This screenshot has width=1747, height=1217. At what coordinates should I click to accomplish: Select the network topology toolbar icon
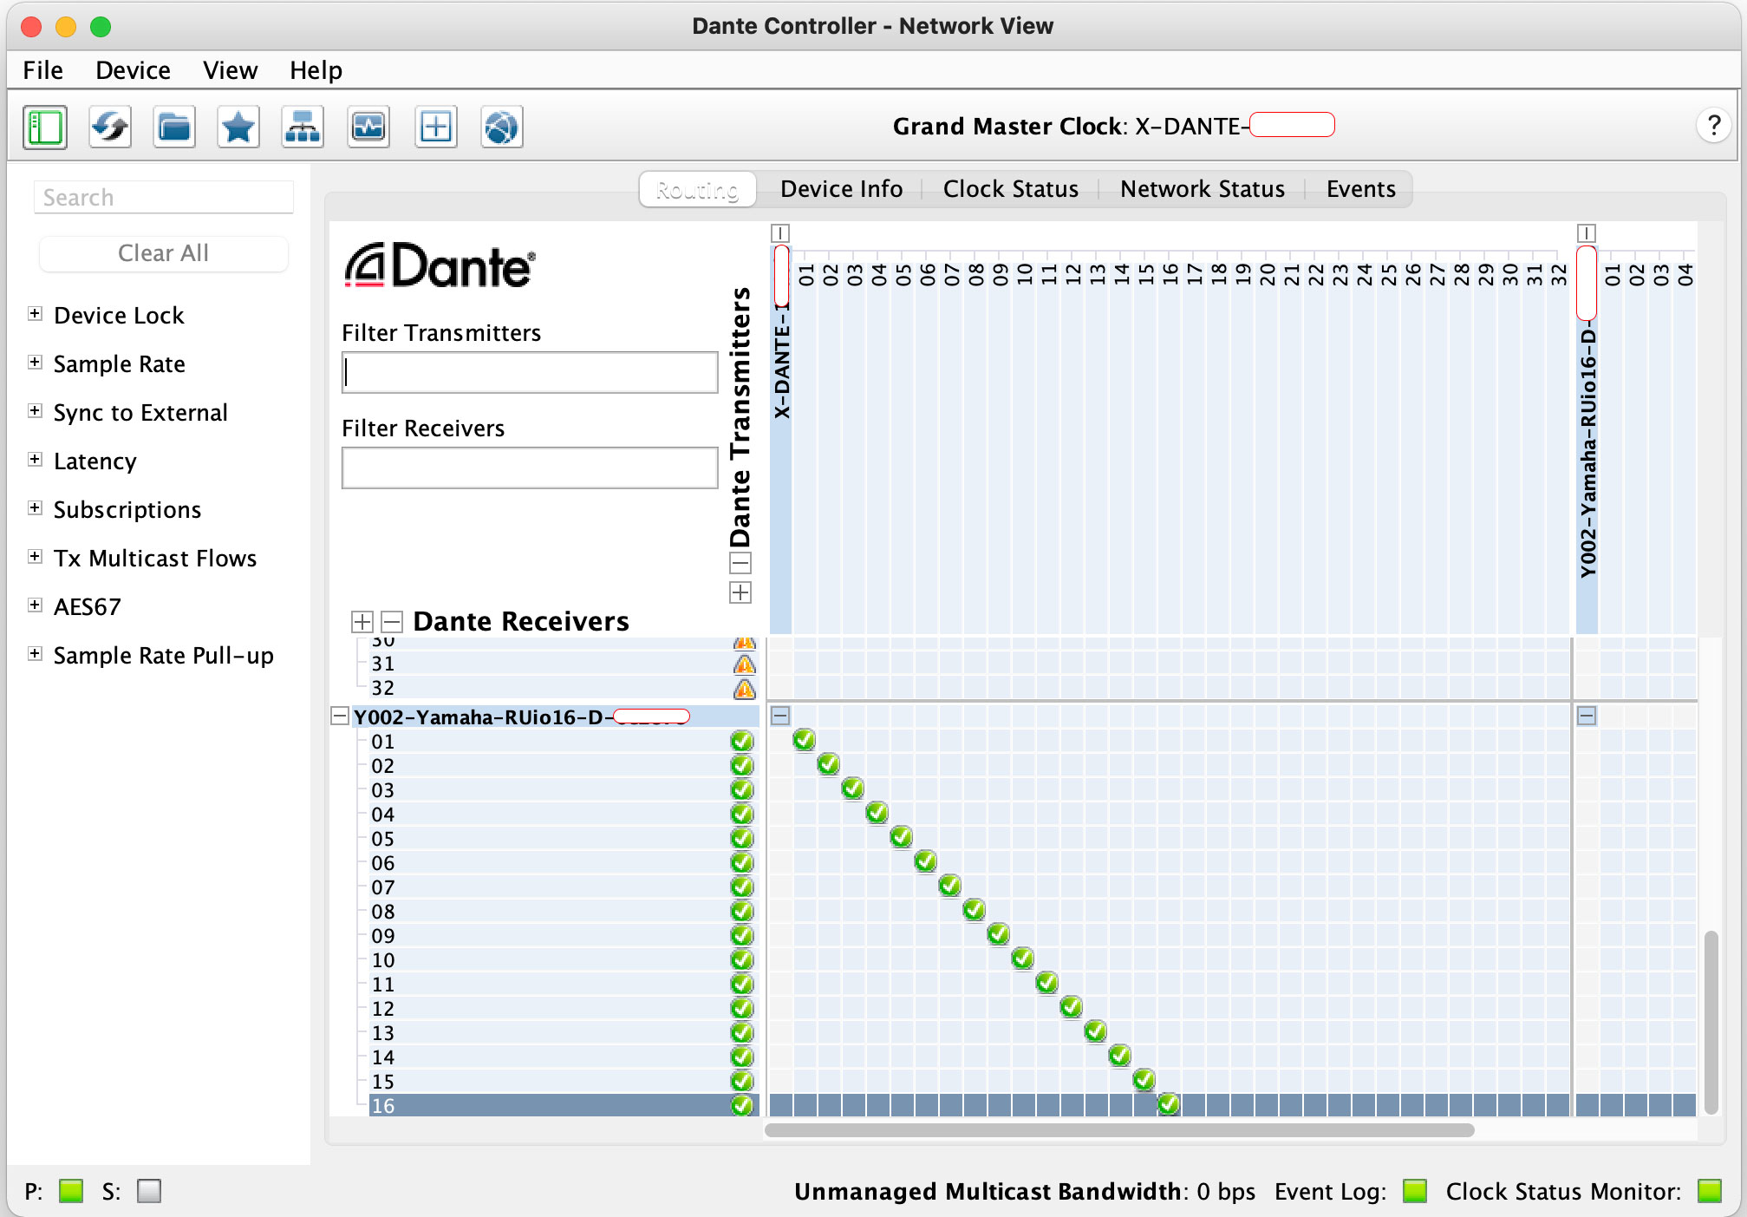coord(303,128)
